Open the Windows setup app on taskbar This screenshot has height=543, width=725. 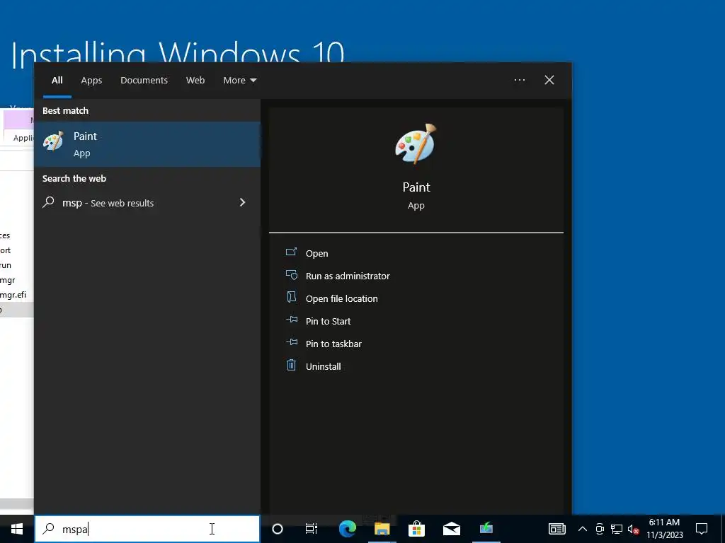(x=486, y=529)
